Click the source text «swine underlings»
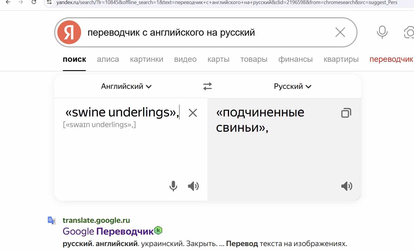414x251 pixels. 122,112
